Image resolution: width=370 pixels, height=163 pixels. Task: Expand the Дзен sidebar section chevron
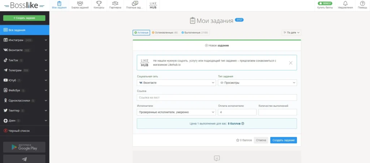coord(46,120)
